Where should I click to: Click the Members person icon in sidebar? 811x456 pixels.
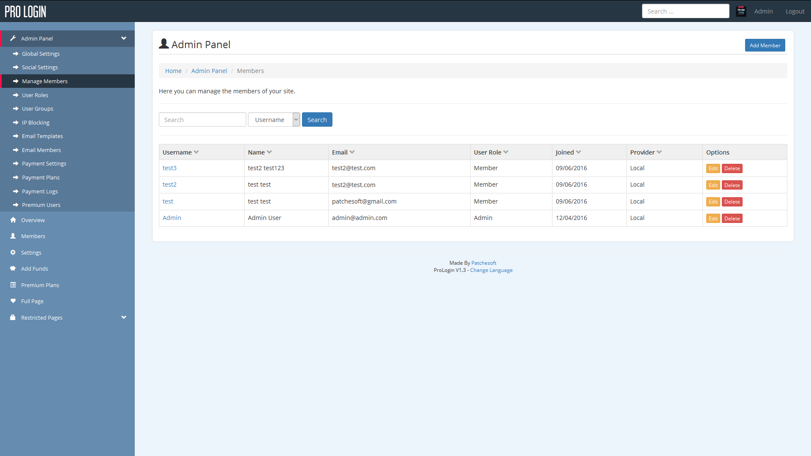[x=13, y=236]
